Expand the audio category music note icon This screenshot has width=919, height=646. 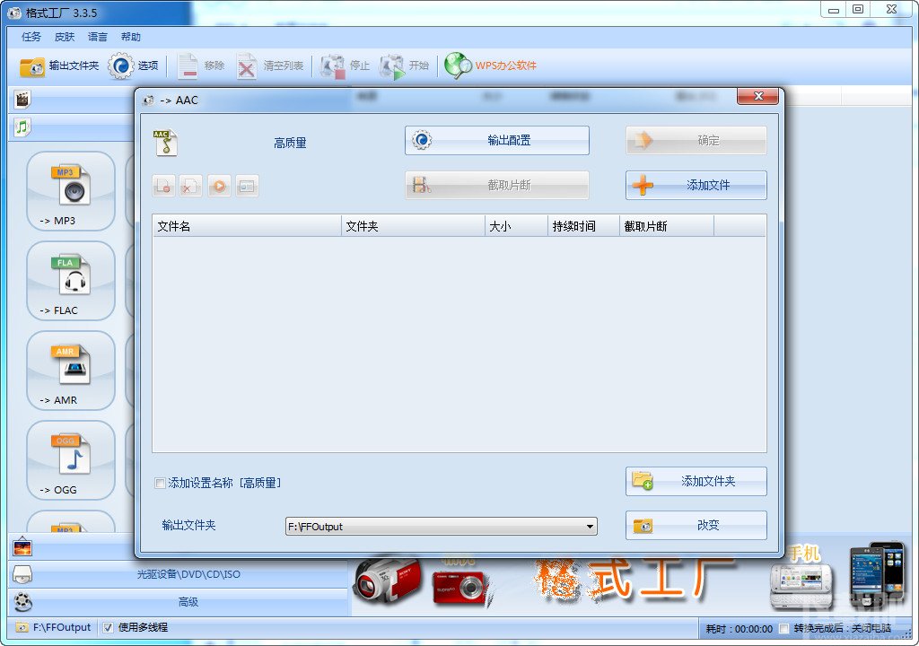coord(22,127)
